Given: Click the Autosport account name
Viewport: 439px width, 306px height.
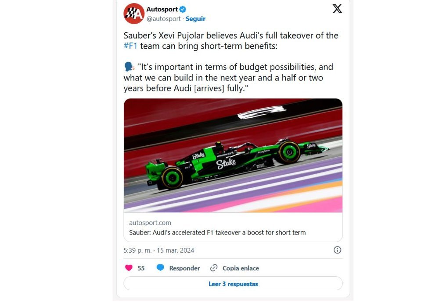Looking at the screenshot, I should coord(162,9).
